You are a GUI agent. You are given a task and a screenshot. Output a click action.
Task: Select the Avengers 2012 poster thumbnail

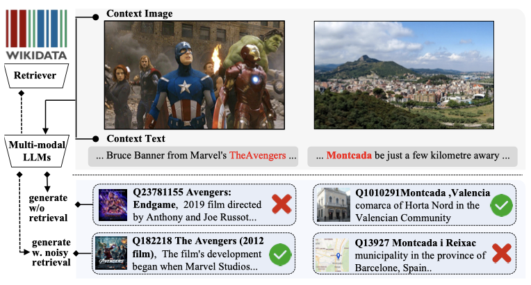(111, 253)
